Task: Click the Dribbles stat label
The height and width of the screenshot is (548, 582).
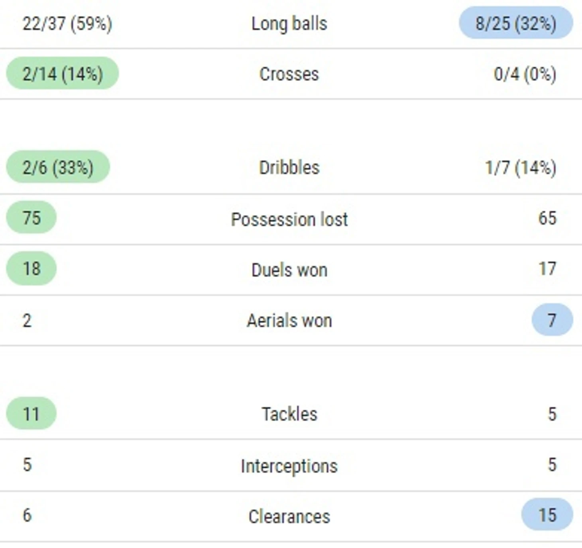Action: (289, 168)
